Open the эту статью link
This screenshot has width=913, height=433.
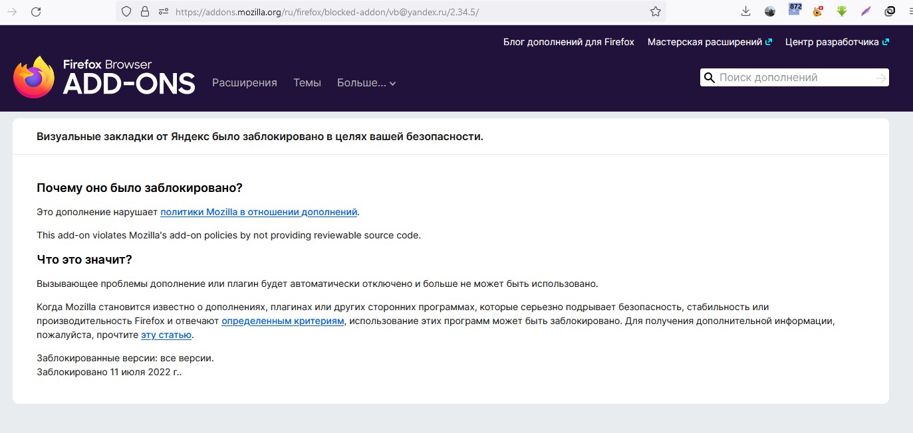tap(166, 335)
